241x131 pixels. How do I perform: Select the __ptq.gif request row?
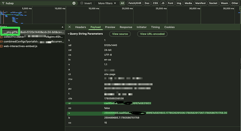point(32,32)
